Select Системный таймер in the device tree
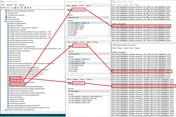176x117 pixels. (x=16, y=97)
